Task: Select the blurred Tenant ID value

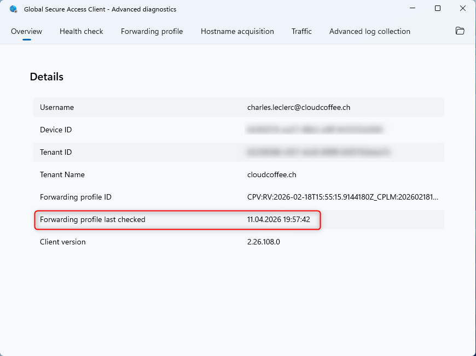Action: (x=318, y=153)
